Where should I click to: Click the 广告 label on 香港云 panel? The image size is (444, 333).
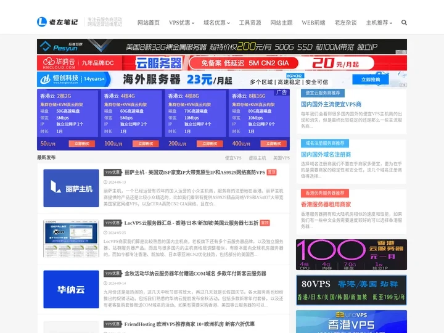(281, 92)
